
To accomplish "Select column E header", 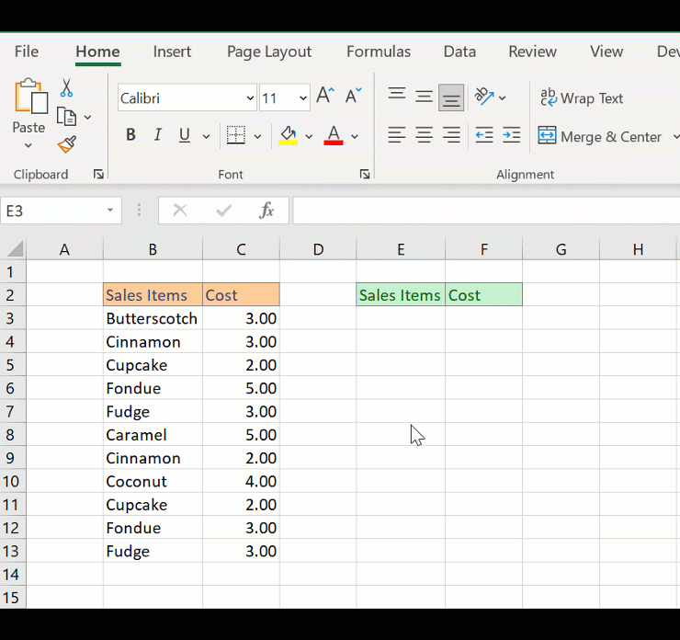I will point(401,249).
